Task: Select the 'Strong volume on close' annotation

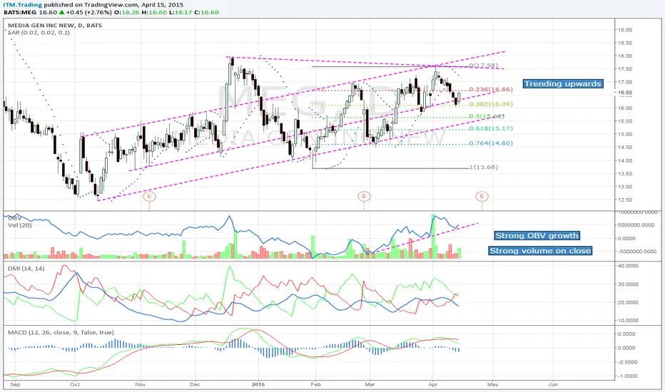Action: tap(540, 251)
